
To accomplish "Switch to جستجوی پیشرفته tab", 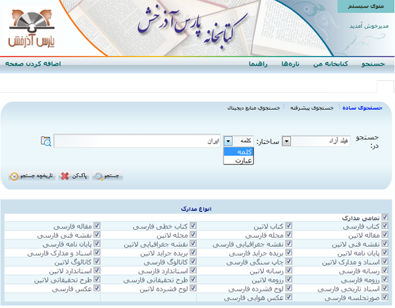I will tap(312, 108).
